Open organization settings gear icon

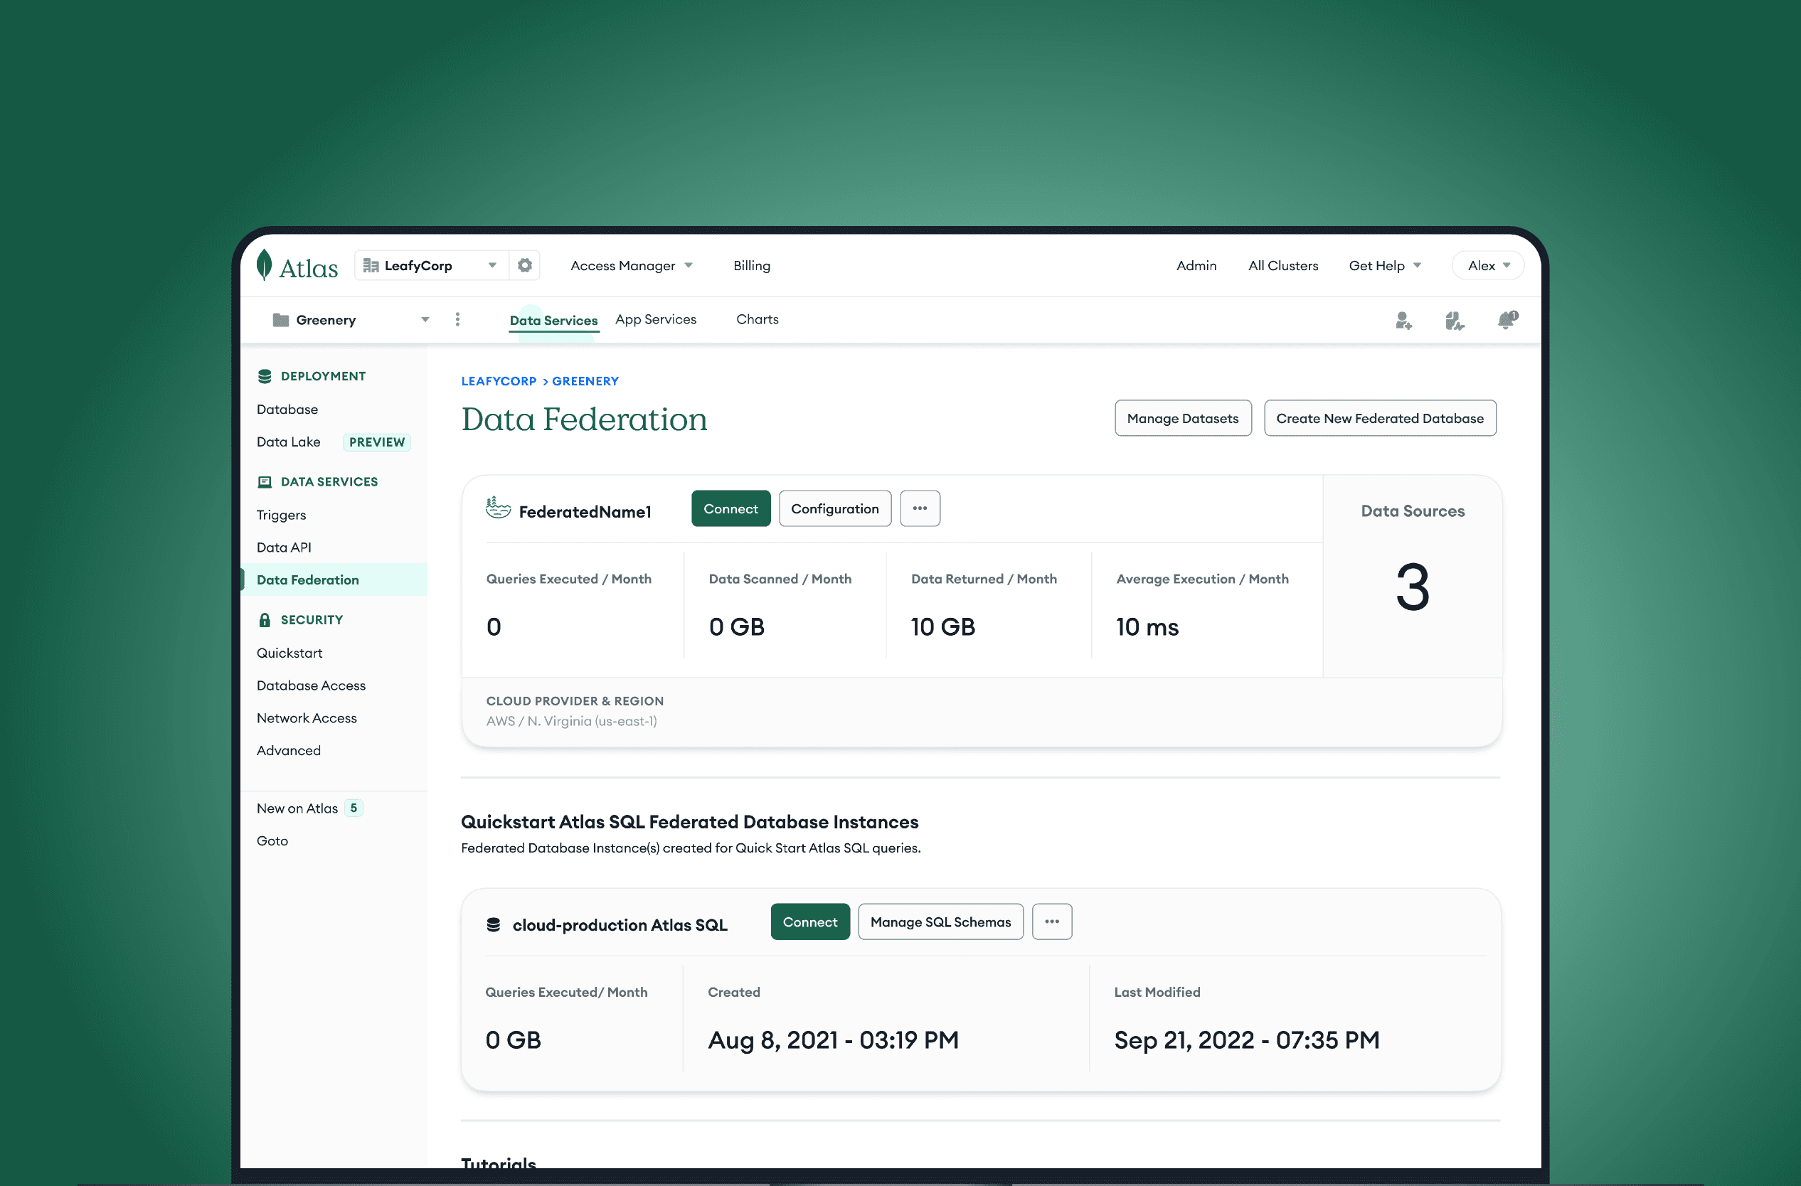pos(524,265)
